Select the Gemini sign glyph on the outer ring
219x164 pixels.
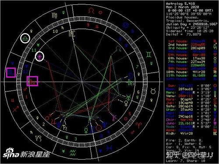tap(149, 55)
